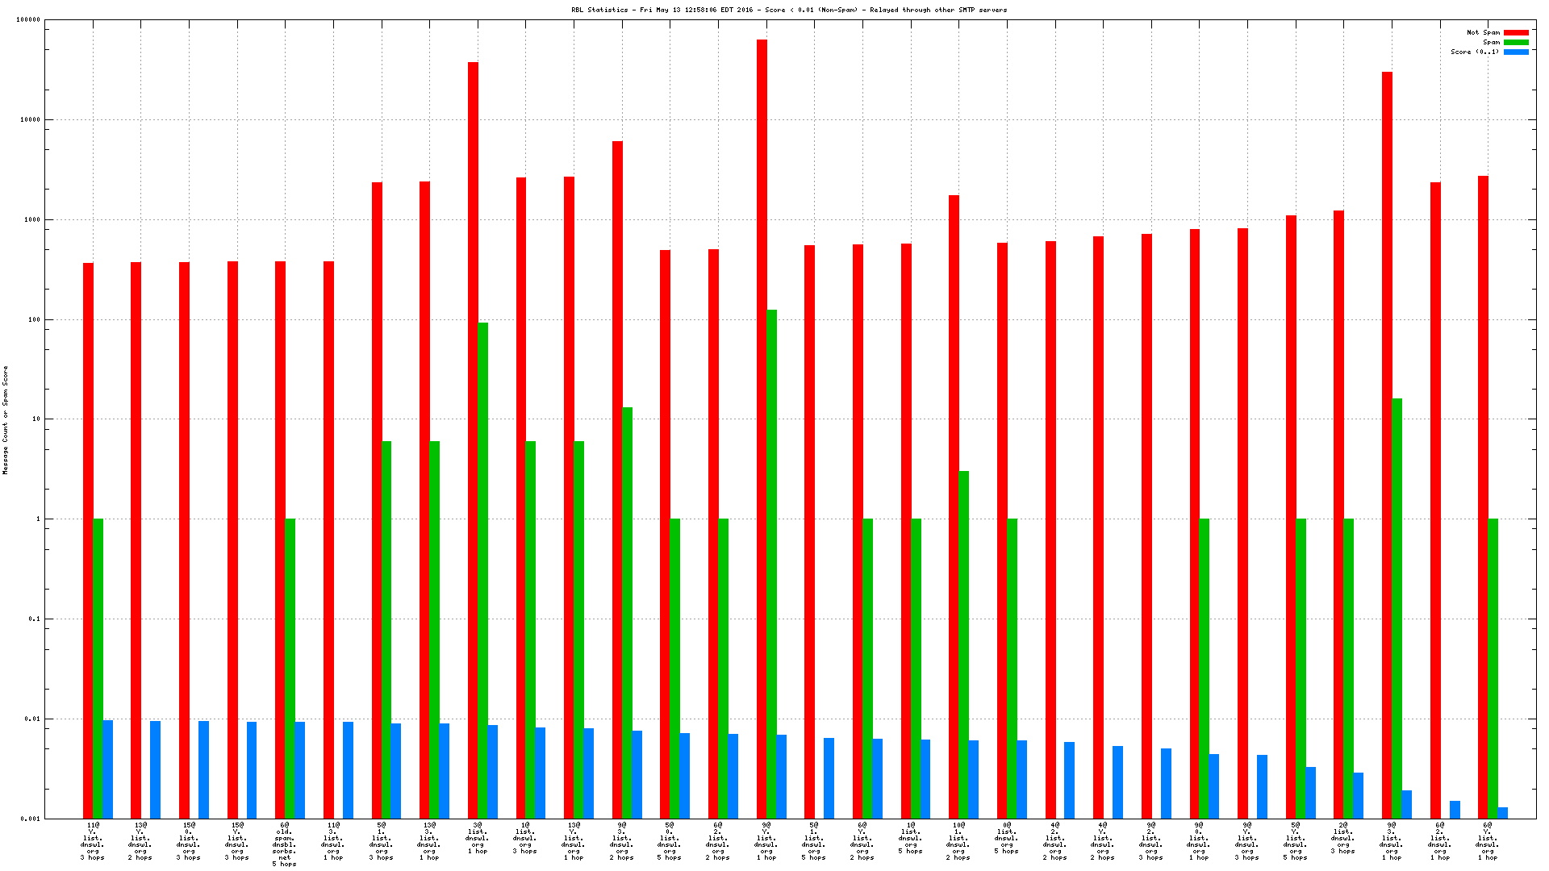Click the blue Score (0..1) legend swatch
This screenshot has width=1549, height=871.
pos(1516,52)
